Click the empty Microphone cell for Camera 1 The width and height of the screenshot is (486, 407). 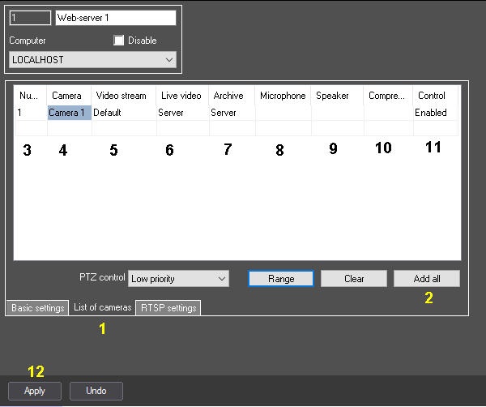pos(283,113)
